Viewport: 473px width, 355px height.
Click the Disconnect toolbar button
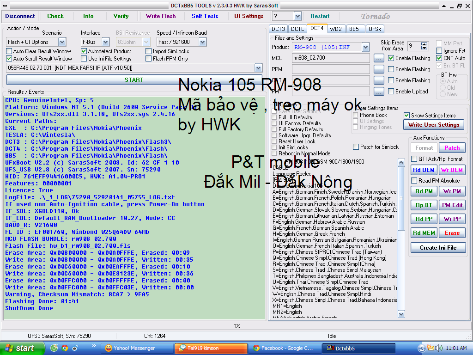pos(20,16)
